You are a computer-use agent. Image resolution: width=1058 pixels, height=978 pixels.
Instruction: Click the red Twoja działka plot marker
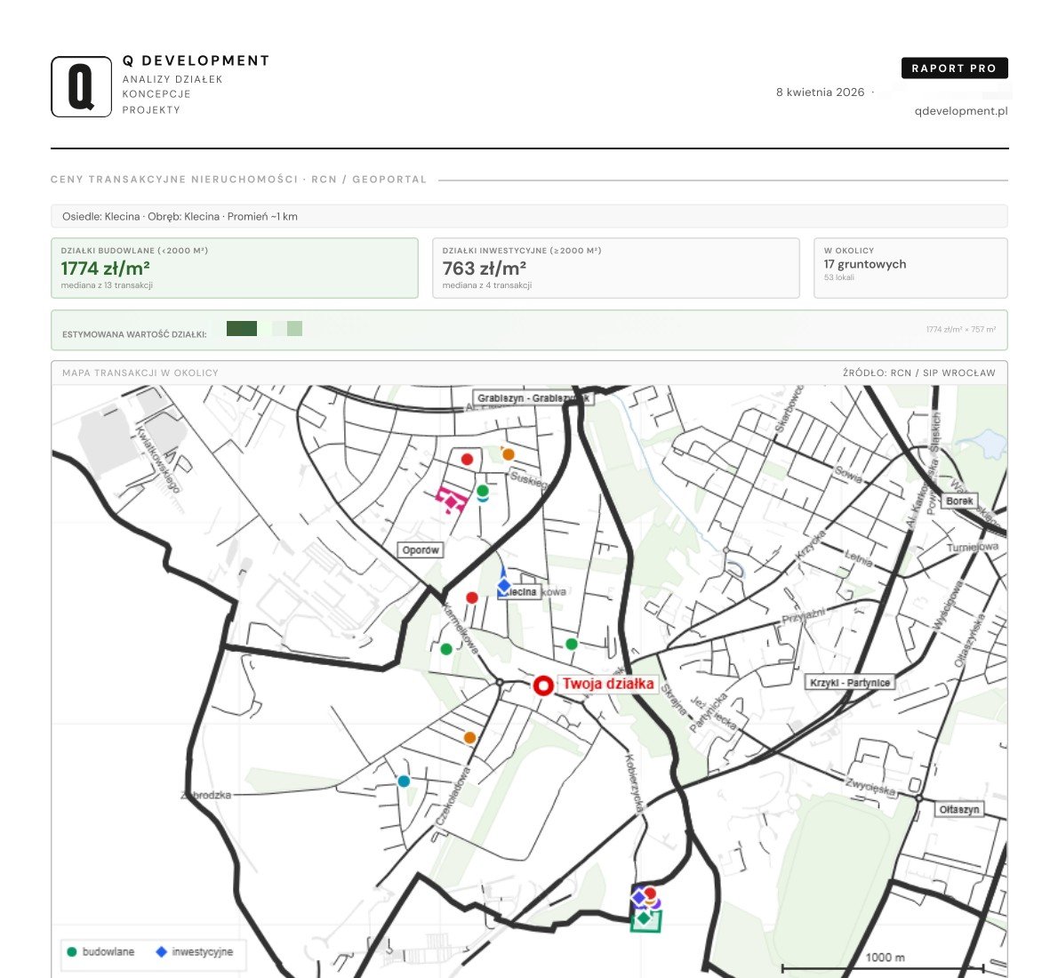click(x=543, y=685)
